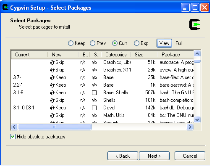The height and width of the screenshot is (167, 212).
Task: Click the 'bc: The GNU' package text
Action: 177,115
